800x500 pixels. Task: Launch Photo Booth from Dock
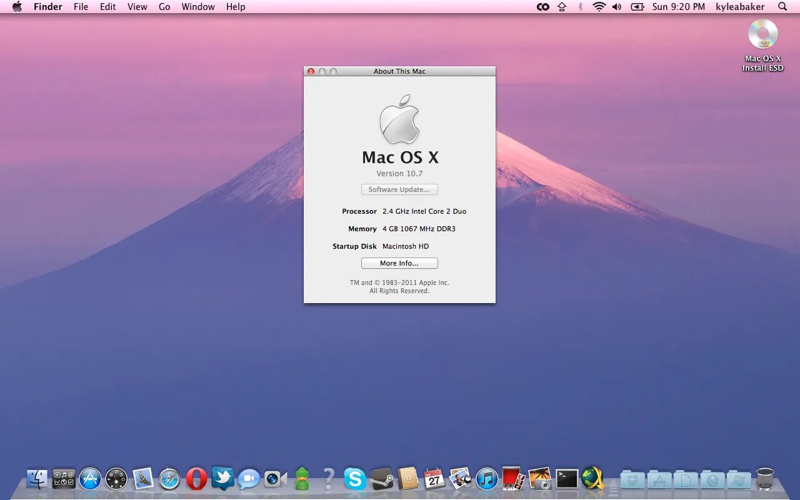coord(514,479)
